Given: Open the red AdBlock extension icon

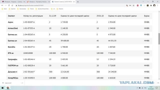Looking at the screenshot, I should (x=138, y=5).
